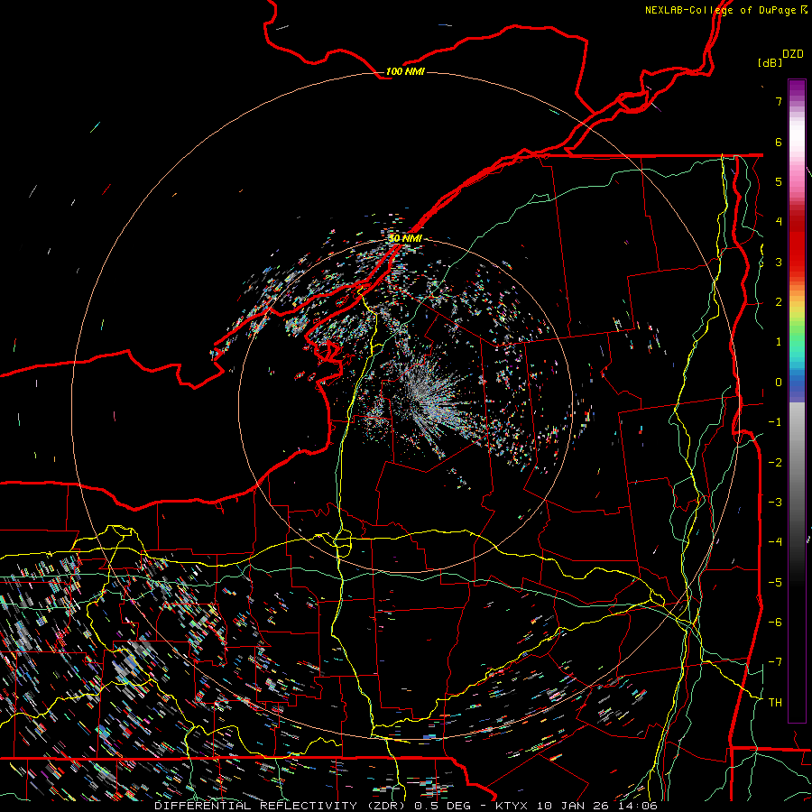Screen dimensions: 812x812
Task: Click the -7 dB tick label on scale
Action: [x=775, y=662]
